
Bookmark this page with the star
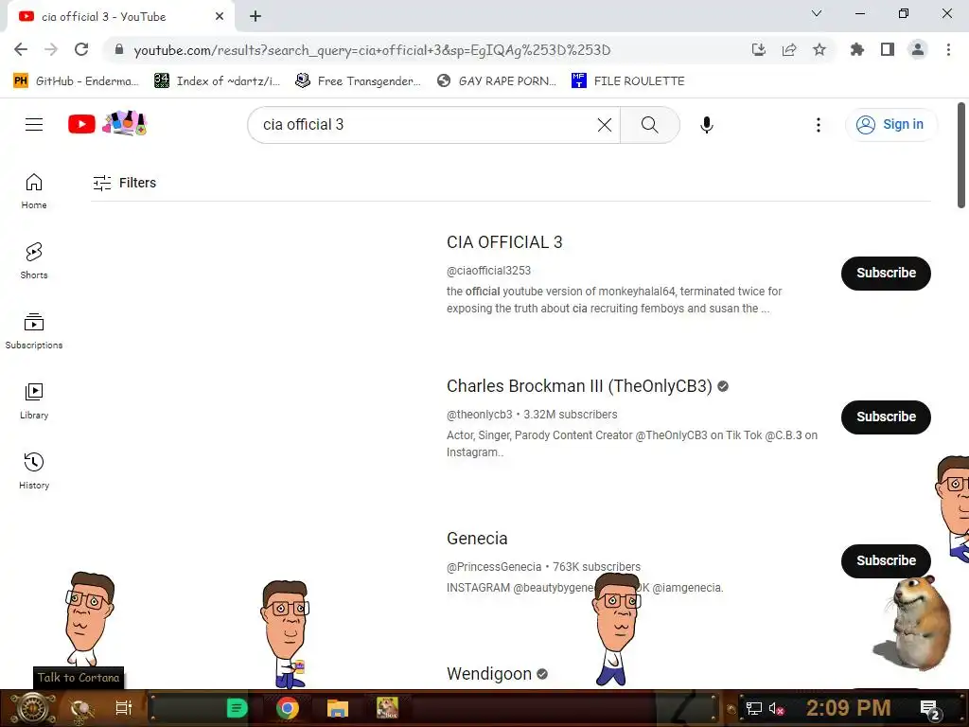point(819,49)
